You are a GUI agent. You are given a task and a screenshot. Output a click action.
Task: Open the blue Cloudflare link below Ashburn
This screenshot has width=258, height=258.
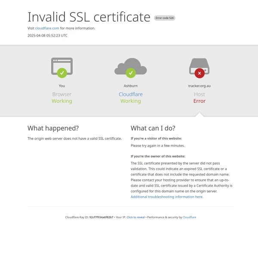(x=131, y=94)
